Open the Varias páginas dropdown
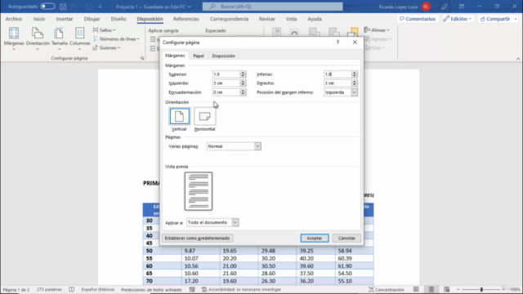 coord(234,146)
